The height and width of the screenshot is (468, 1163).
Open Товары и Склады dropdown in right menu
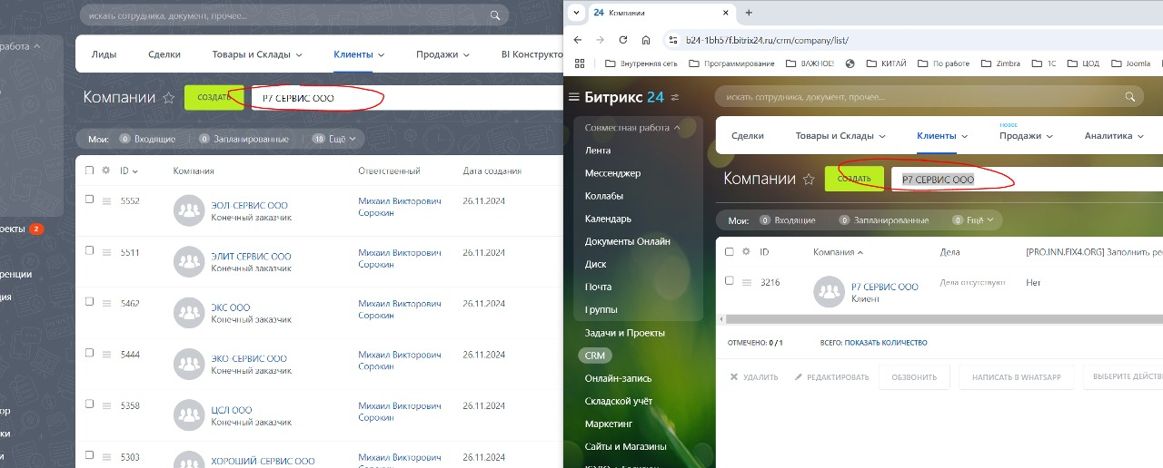pos(840,136)
